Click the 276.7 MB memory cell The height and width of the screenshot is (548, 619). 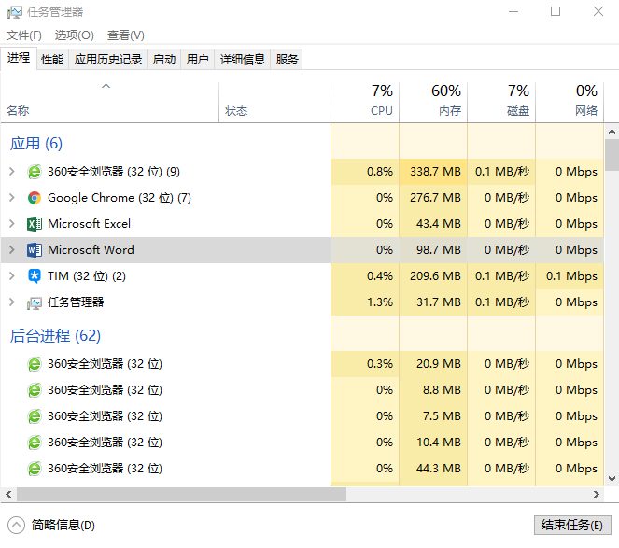tap(433, 198)
